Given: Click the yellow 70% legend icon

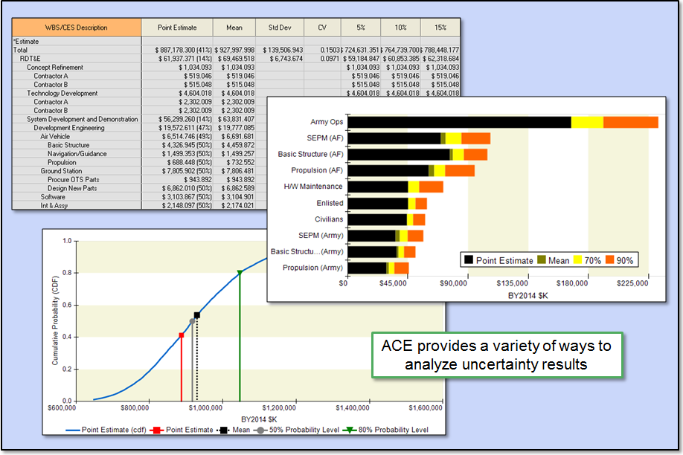Looking at the screenshot, I should coord(578,260).
